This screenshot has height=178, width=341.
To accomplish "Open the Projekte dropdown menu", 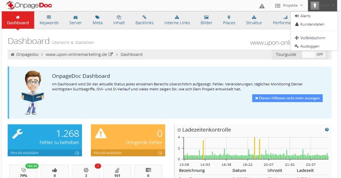I will click(289, 6).
